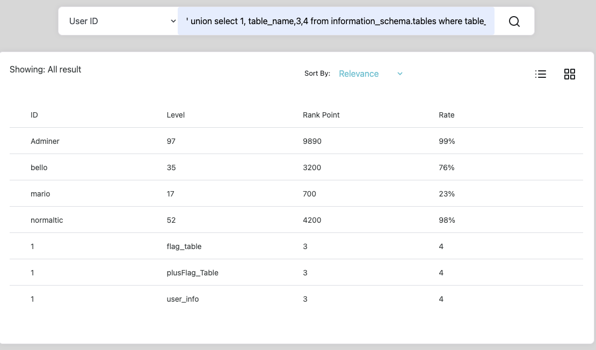596x350 pixels.
Task: Click the flag_table cell
Action: tap(184, 246)
